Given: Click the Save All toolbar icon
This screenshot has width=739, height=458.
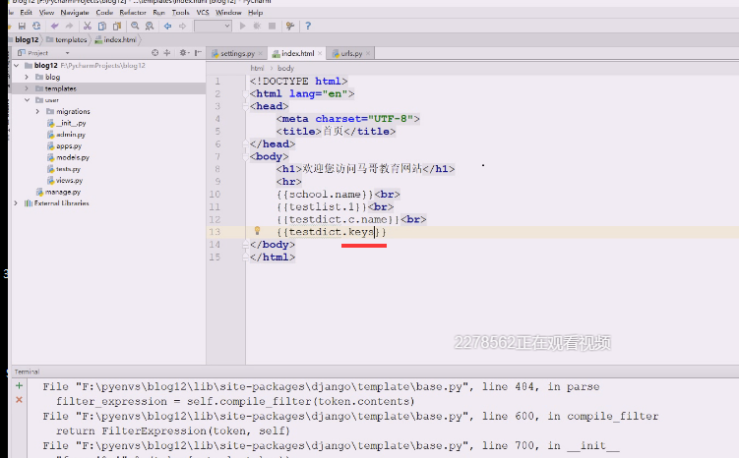Looking at the screenshot, I should tap(22, 26).
